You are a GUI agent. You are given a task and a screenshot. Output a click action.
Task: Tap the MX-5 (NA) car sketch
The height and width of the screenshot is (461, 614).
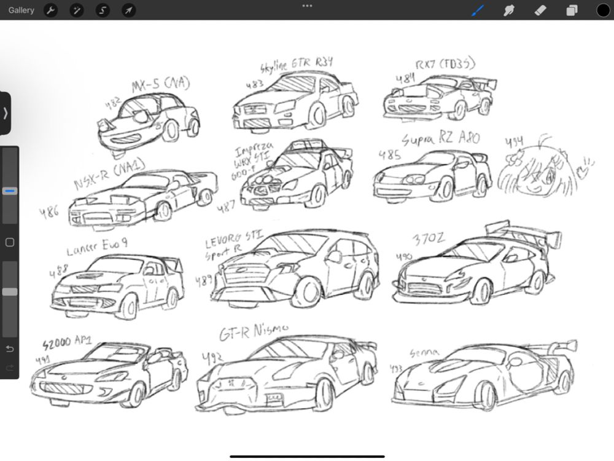pos(148,124)
